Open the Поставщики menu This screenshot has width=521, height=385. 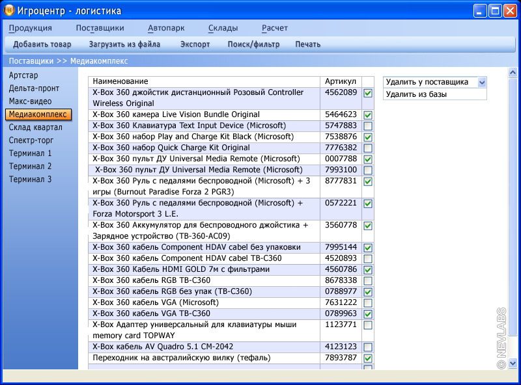point(100,28)
